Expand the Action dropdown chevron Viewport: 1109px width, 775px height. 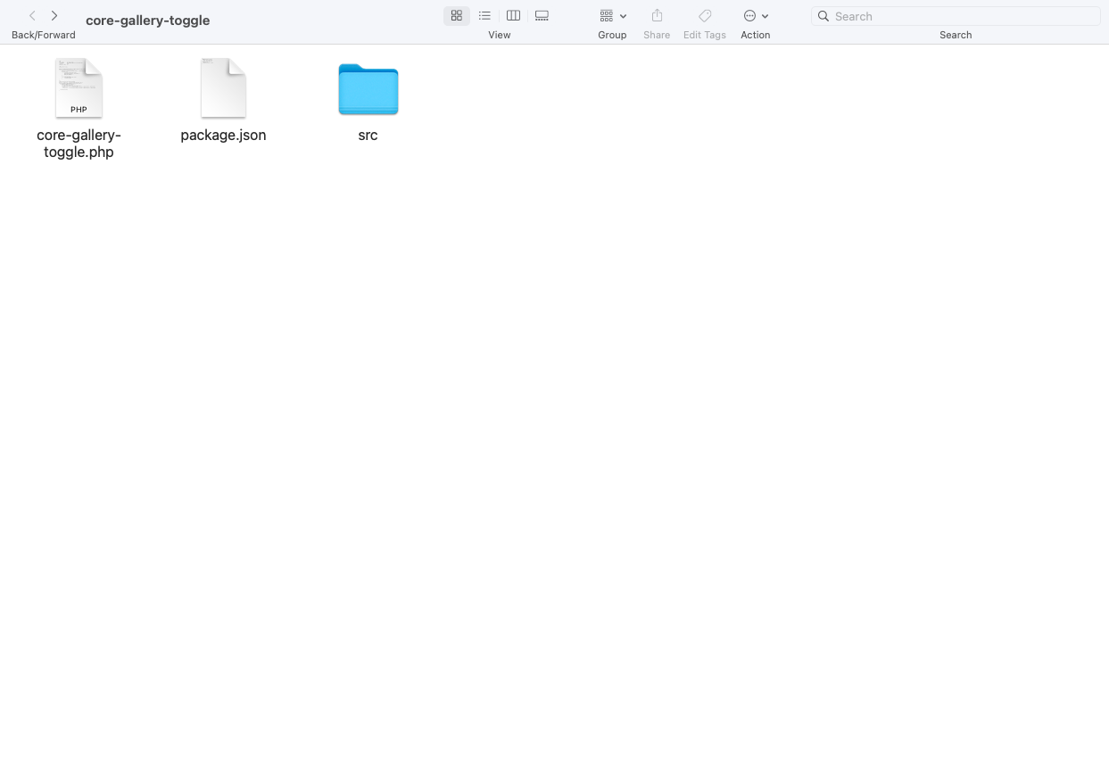[766, 16]
